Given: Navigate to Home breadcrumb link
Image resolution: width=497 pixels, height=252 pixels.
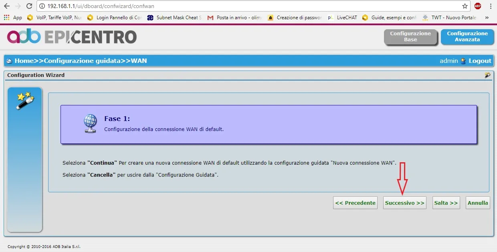Looking at the screenshot, I should (24, 61).
